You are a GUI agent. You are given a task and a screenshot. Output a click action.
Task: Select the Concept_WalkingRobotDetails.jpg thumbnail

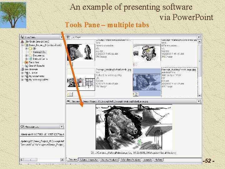pyautogui.click(x=81, y=82)
